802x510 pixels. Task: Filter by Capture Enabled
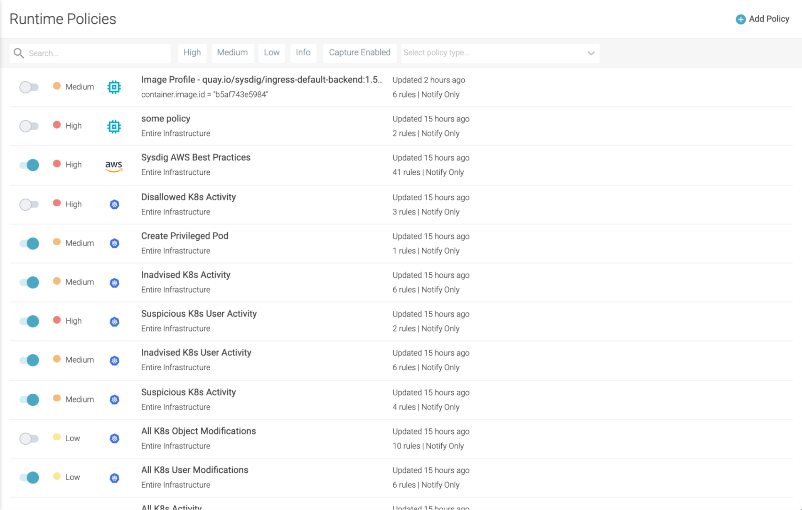pos(359,53)
